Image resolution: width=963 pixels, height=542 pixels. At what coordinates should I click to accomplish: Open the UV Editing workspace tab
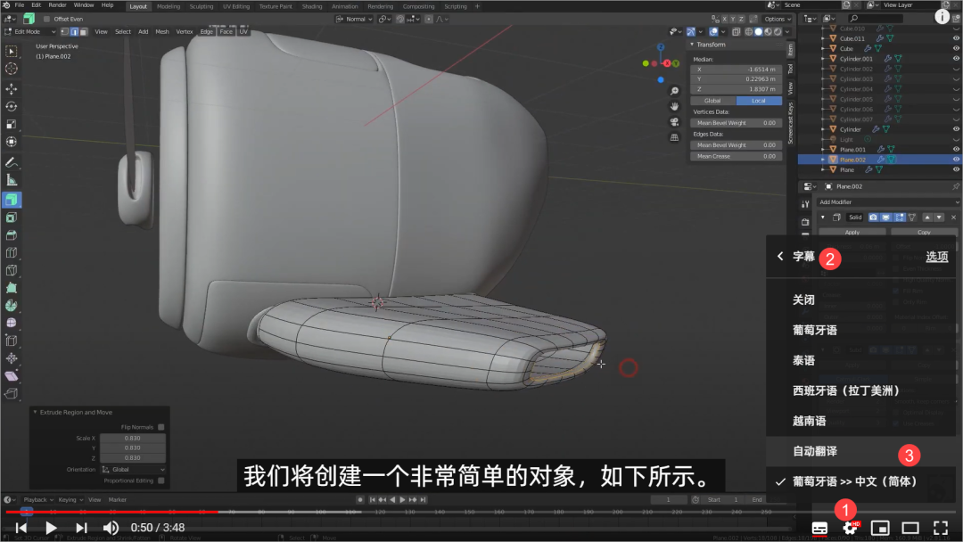tap(235, 6)
